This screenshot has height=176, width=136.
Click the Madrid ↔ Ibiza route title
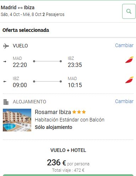(18, 7)
